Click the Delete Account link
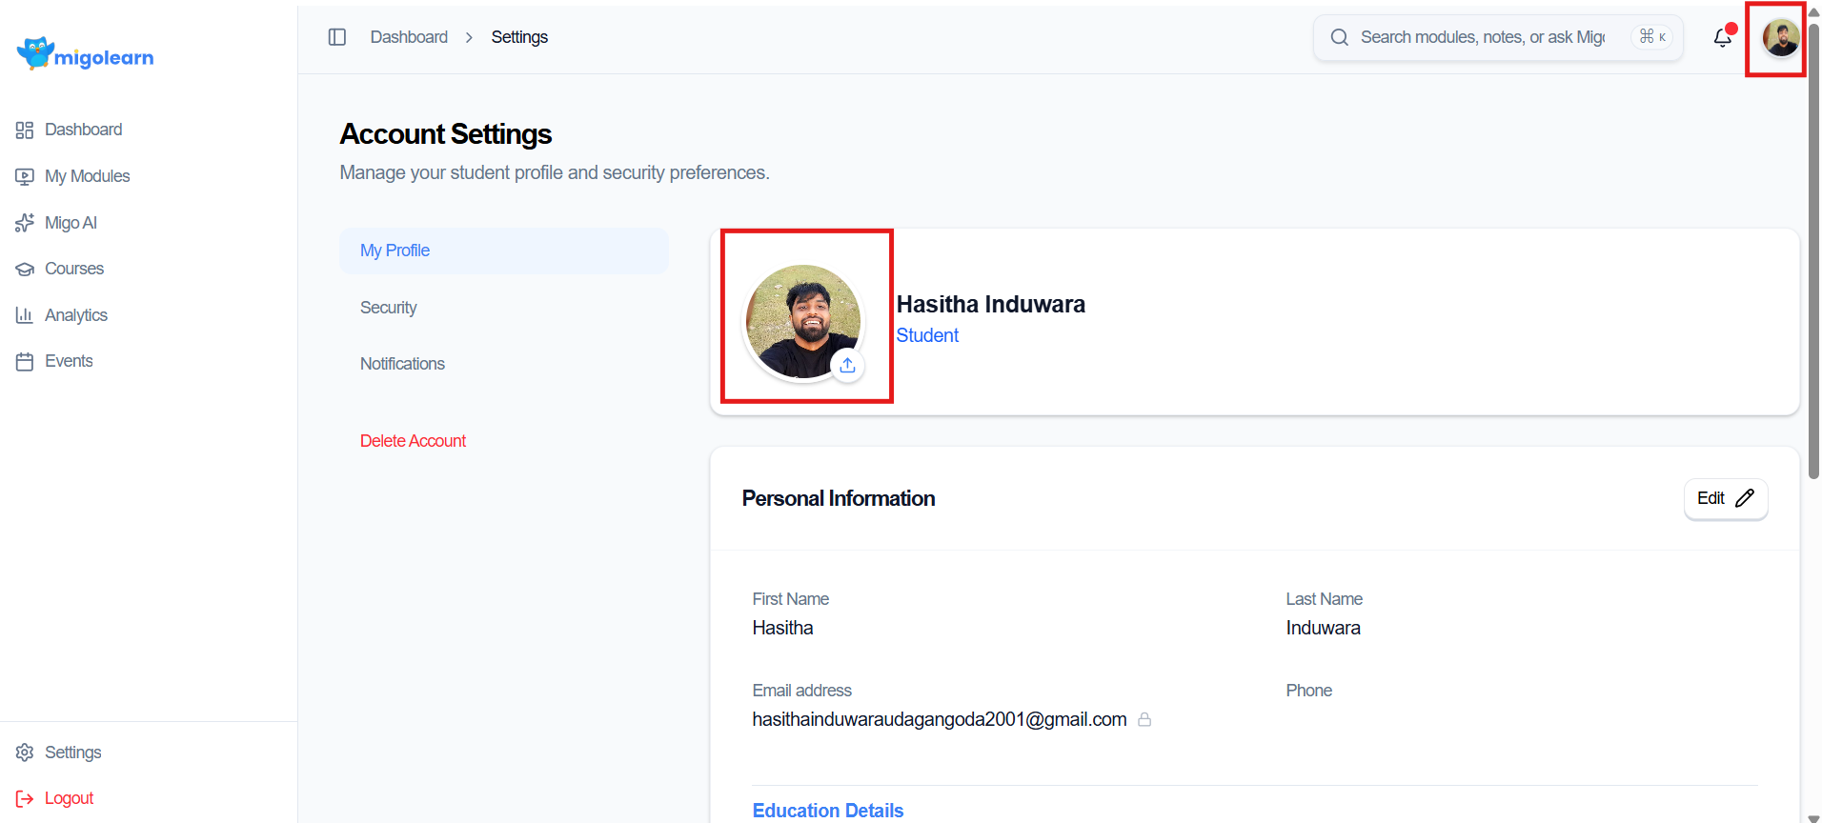 [x=413, y=441]
